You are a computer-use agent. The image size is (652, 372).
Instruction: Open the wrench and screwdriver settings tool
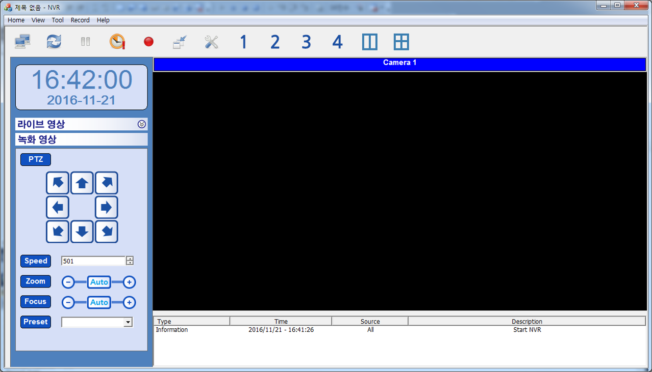tap(211, 42)
